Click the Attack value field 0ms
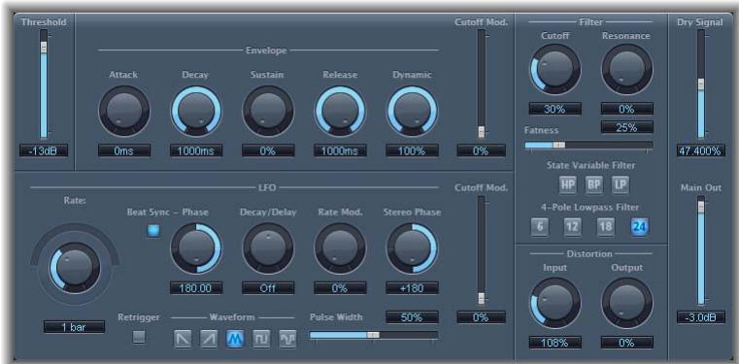 click(124, 150)
